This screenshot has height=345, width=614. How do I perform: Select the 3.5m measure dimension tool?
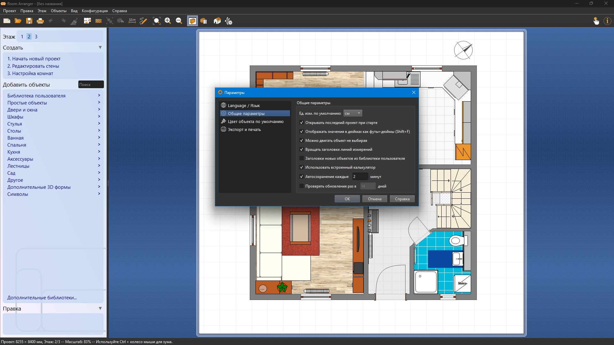click(132, 21)
